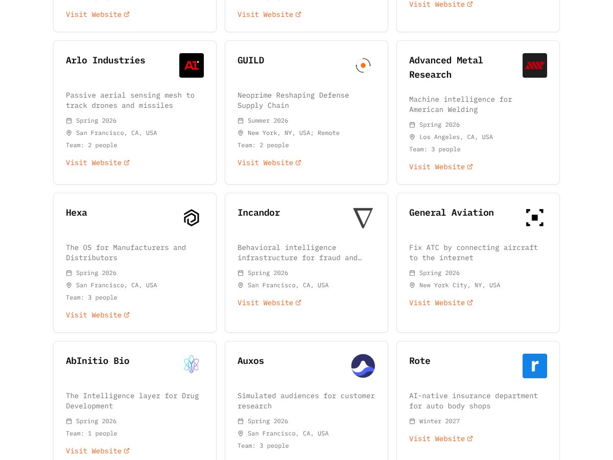
Task: Open Visit Website link for Arlo Industries
Action: click(98, 163)
